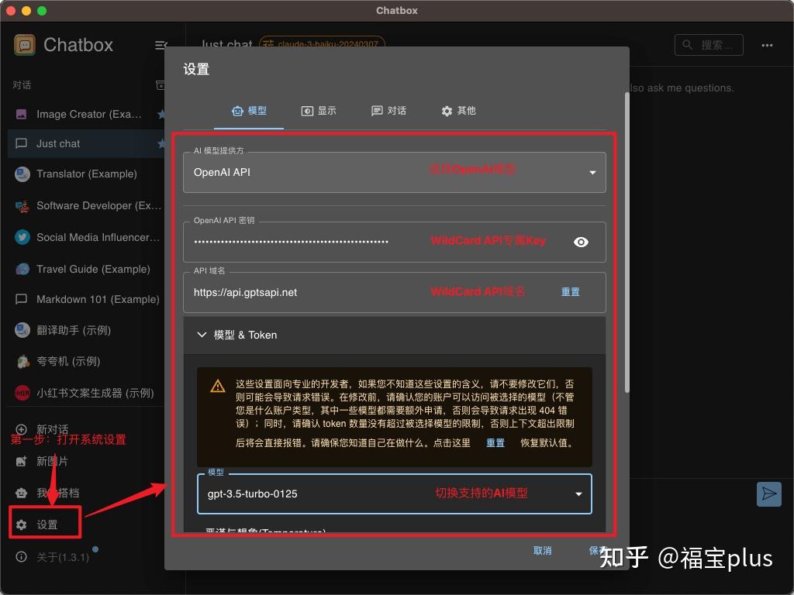Click 重置 next to the API domain
794x595 pixels.
[570, 292]
